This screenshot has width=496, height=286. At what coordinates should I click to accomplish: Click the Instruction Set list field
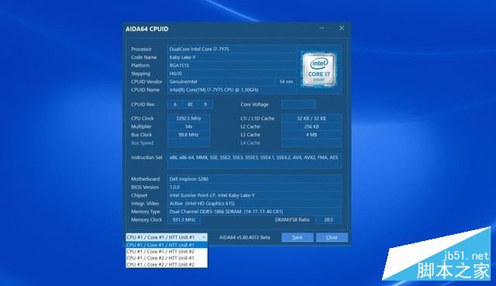(x=254, y=161)
